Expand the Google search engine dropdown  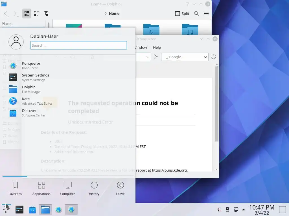pyautogui.click(x=205, y=57)
